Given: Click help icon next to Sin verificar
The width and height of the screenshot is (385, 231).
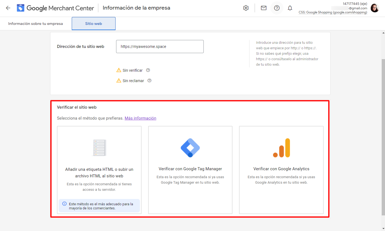Looking at the screenshot, I should coord(148,70).
